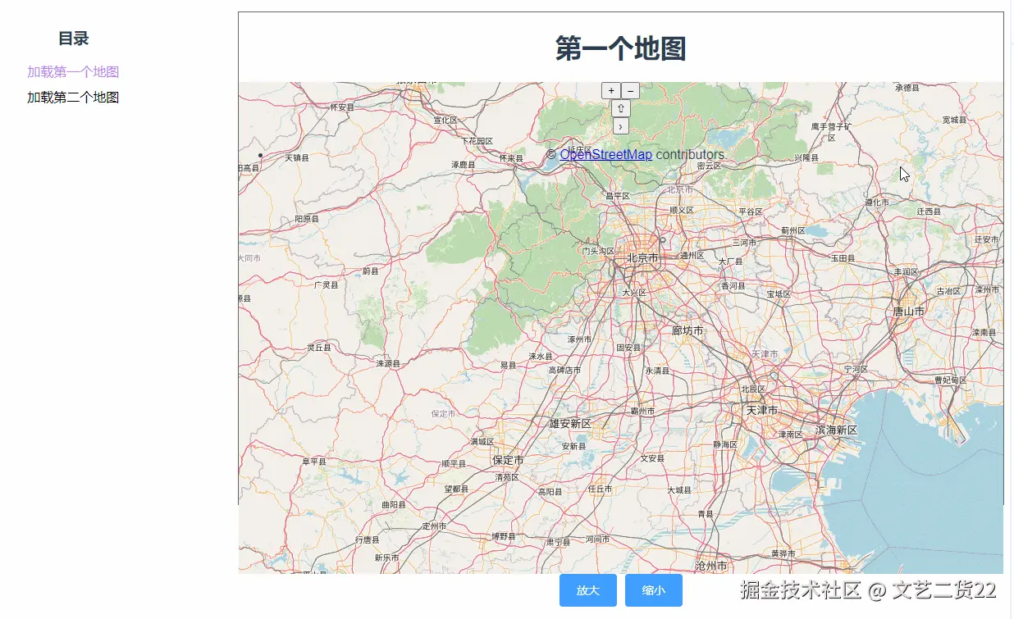
Task: Click the 唐山市 label on the map
Action: [x=909, y=312]
